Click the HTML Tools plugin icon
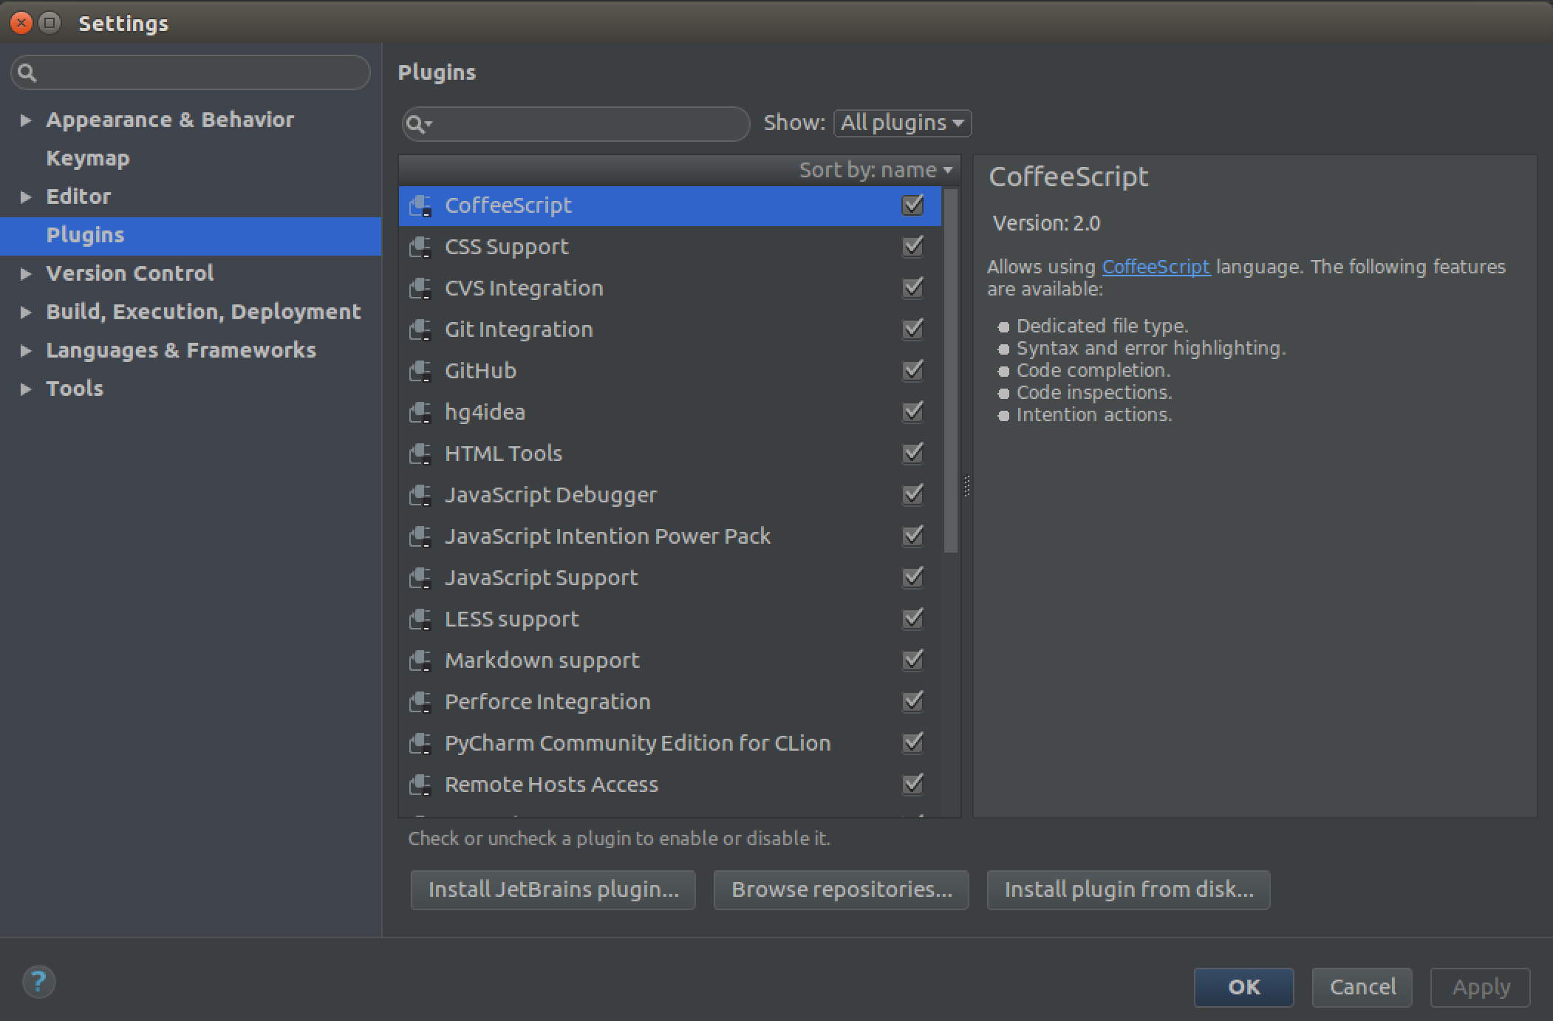 coord(420,454)
